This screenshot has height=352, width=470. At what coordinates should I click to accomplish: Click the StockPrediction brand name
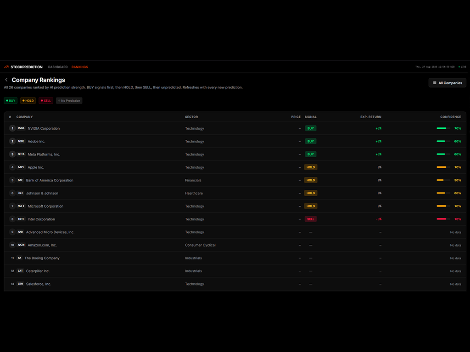point(27,67)
